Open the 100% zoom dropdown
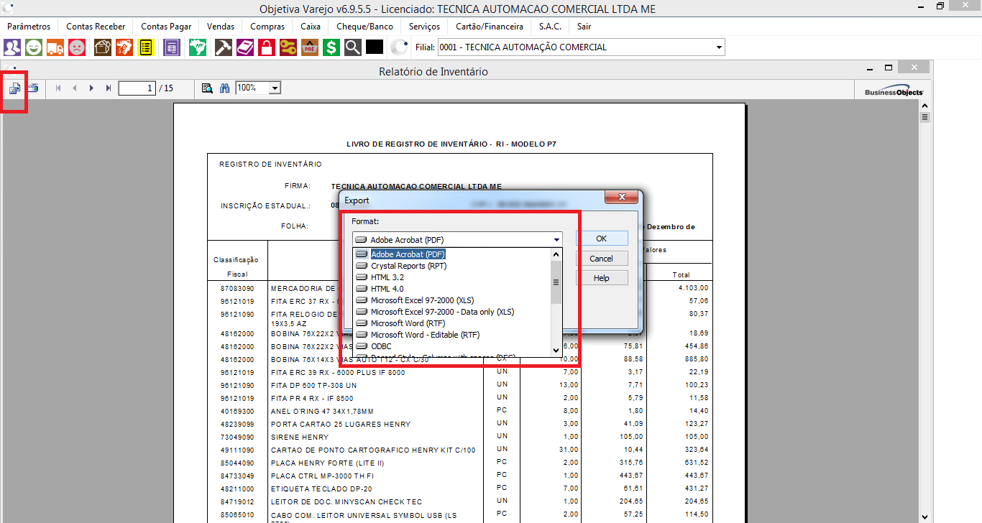This screenshot has width=982, height=523. [x=275, y=88]
